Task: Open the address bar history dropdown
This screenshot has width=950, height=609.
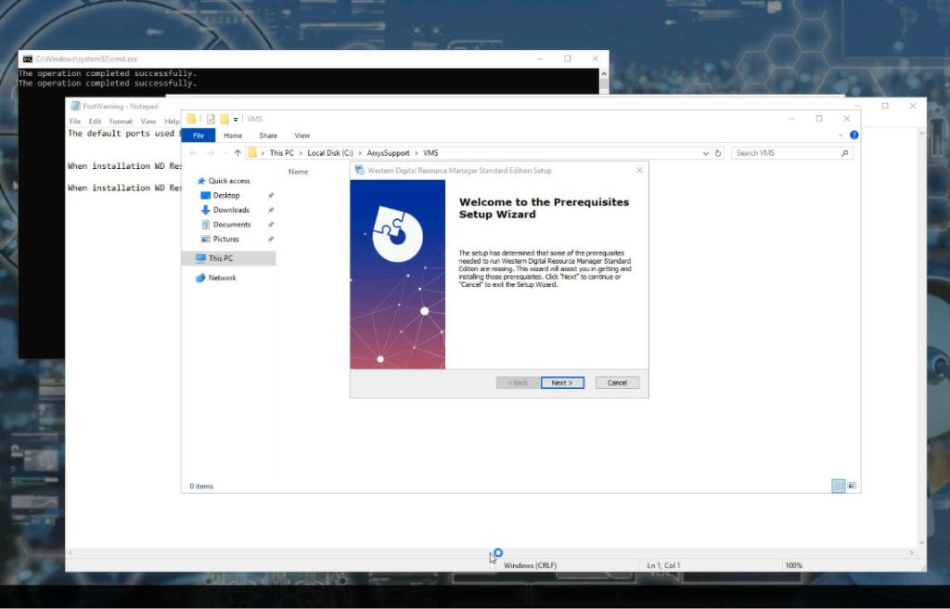Action: (x=705, y=153)
